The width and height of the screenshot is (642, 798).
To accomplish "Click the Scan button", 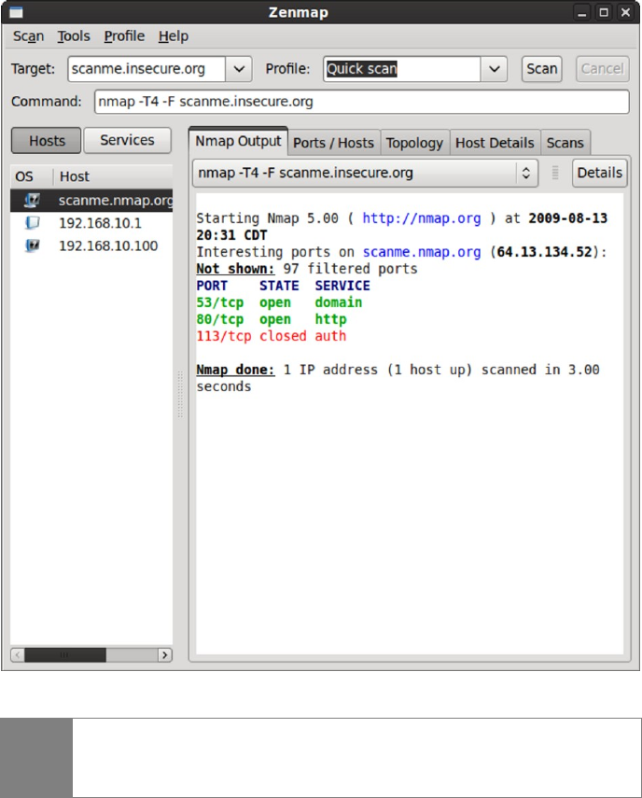I will point(542,69).
